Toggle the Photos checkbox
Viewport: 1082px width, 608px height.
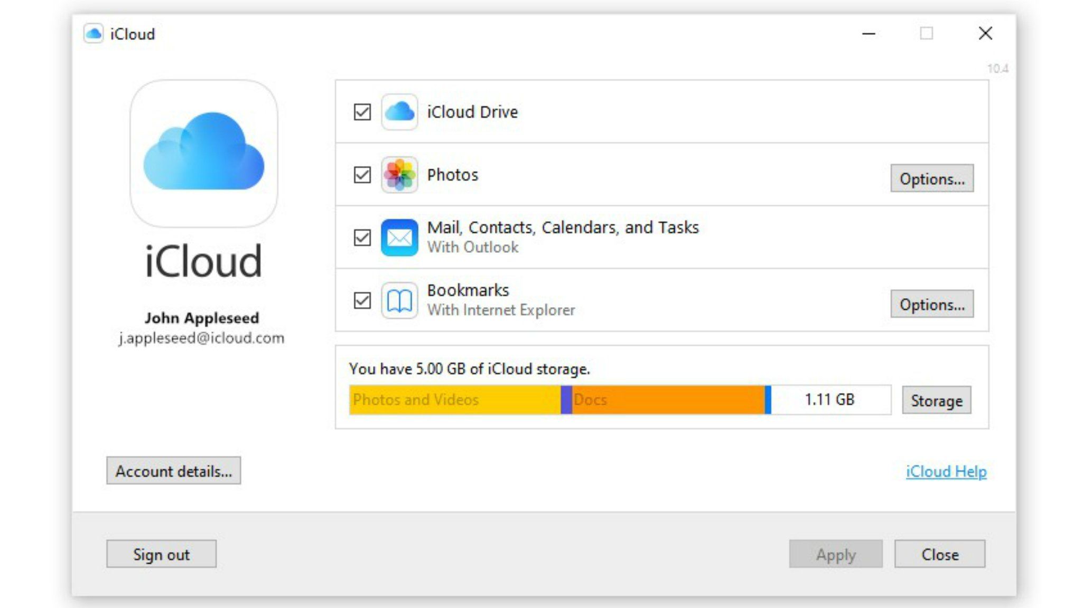pyautogui.click(x=362, y=175)
